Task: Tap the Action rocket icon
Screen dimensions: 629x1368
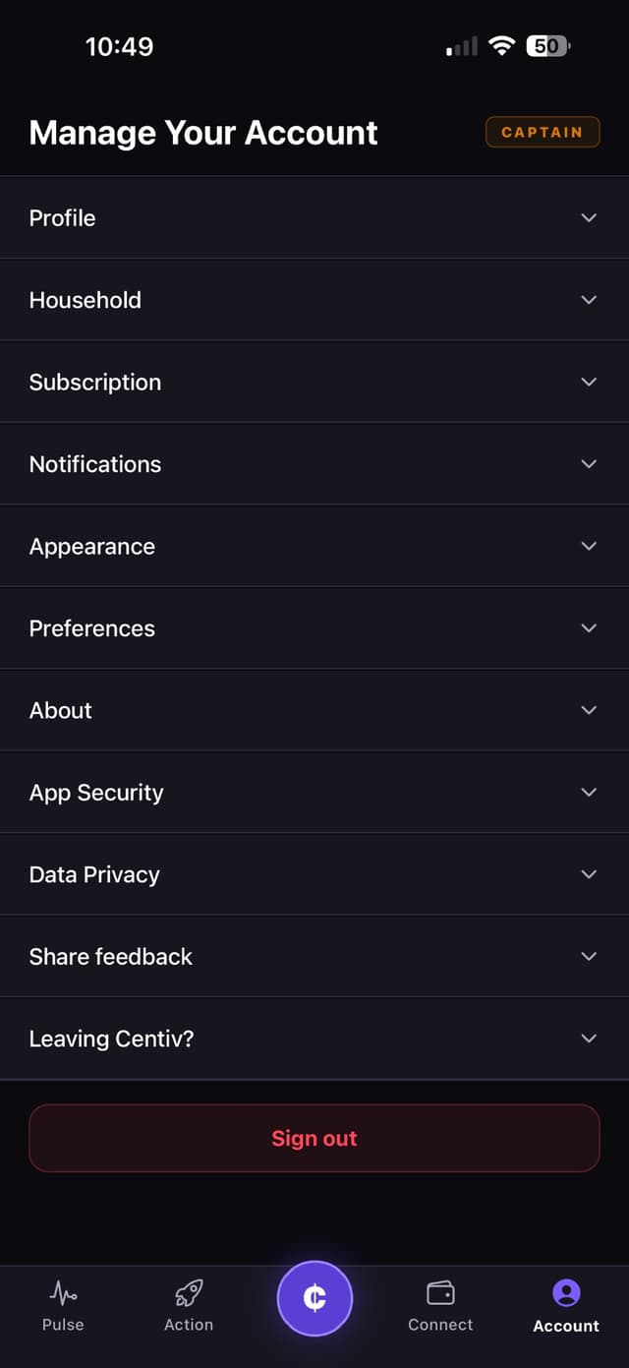Action: 188,1292
